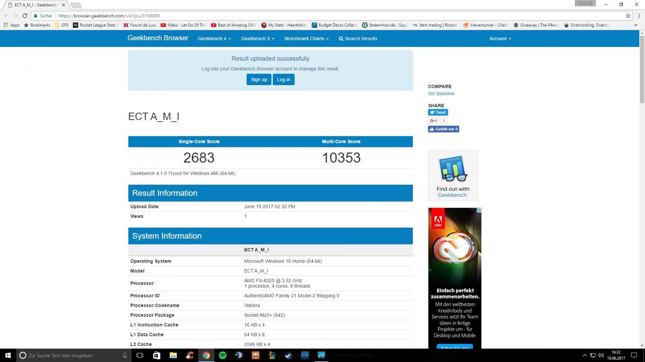The image size is (645, 362).
Task: Open Task View from the taskbar
Action: 139,355
